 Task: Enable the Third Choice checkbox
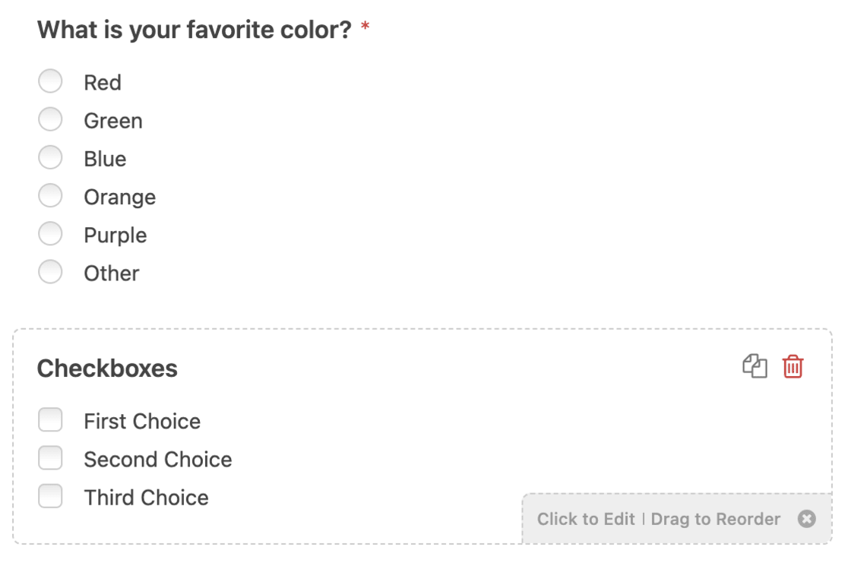pyautogui.click(x=50, y=496)
